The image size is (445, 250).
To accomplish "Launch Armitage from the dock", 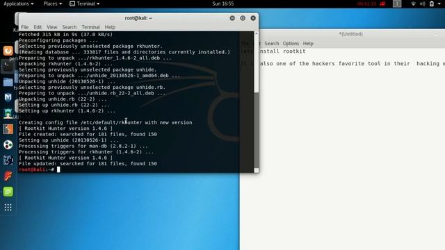I will coord(8,113).
